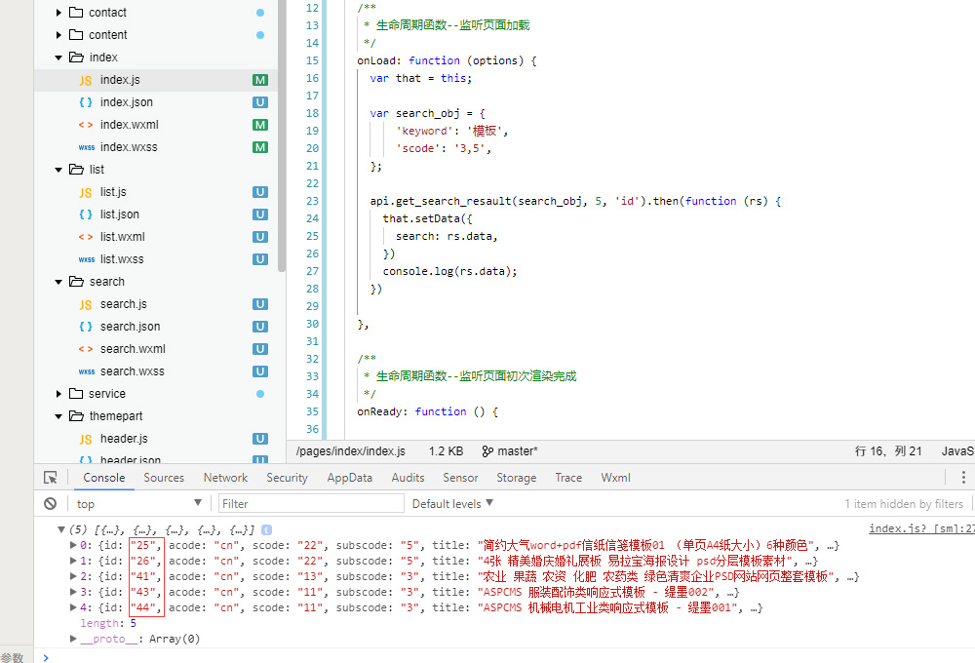Expand array item 0 with id 25
The image size is (975, 663).
tap(74, 545)
